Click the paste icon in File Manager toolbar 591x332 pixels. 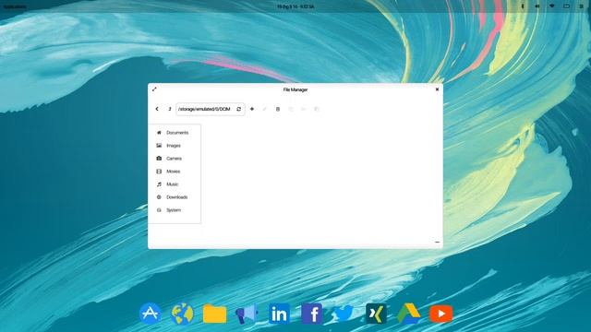tap(317, 109)
